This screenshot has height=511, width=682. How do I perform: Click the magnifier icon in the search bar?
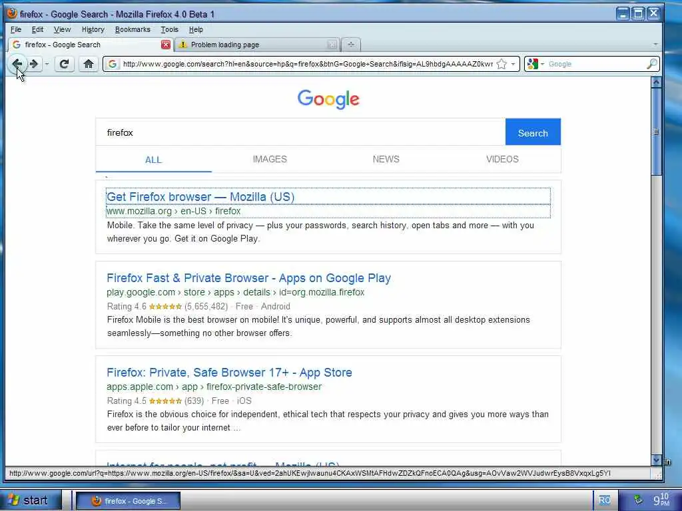(651, 64)
